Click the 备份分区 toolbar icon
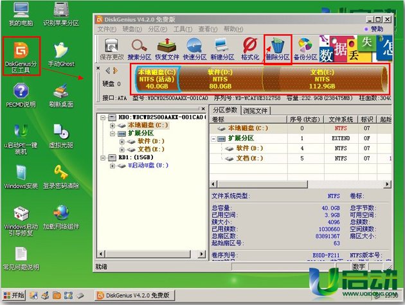This screenshot has width=405, height=305. coord(305,49)
